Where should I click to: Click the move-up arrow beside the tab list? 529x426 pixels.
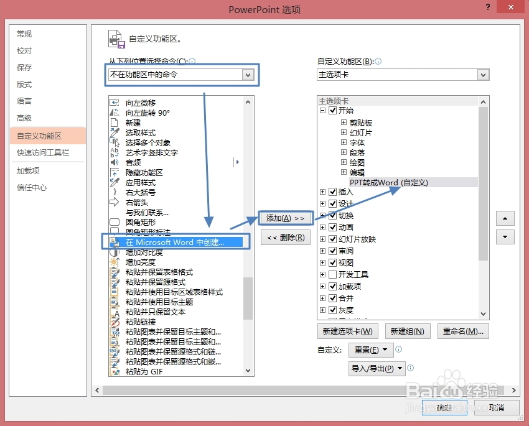[x=505, y=218]
